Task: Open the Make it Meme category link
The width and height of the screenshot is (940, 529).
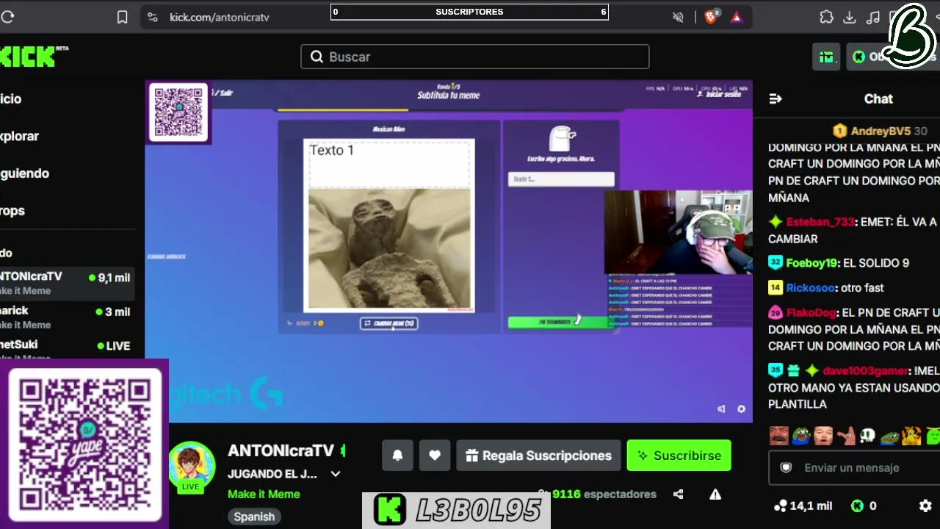Action: (x=264, y=494)
